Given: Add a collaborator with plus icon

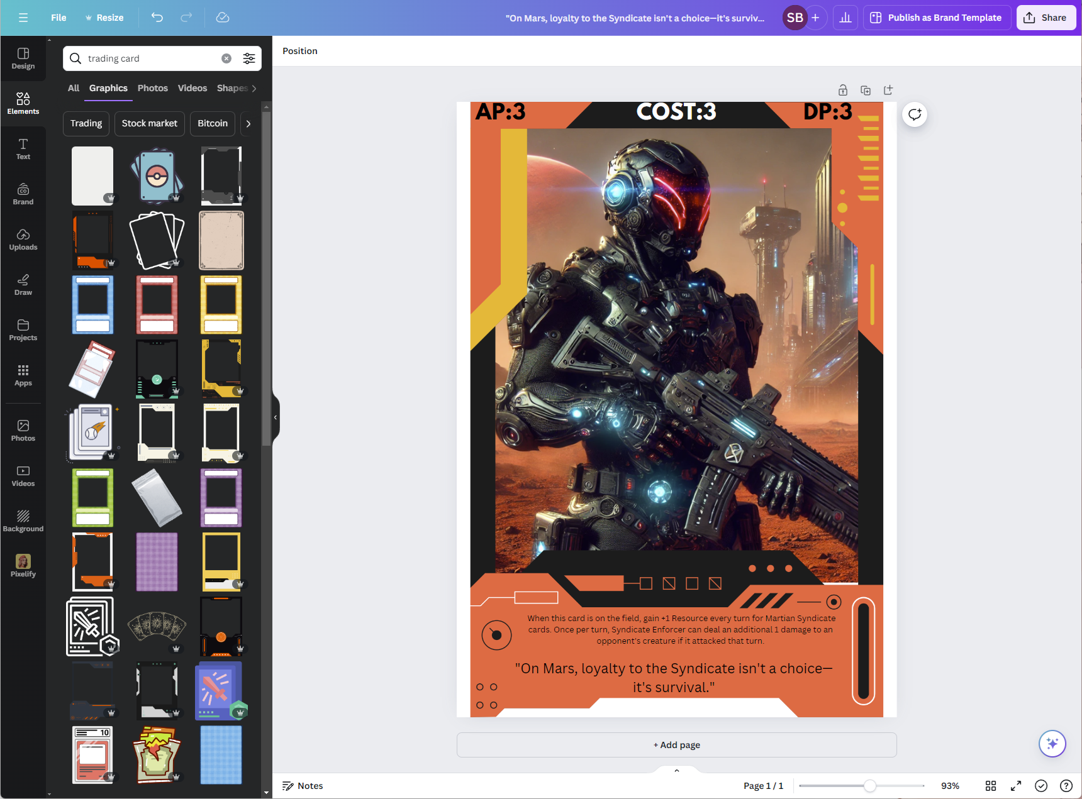Looking at the screenshot, I should click(815, 18).
